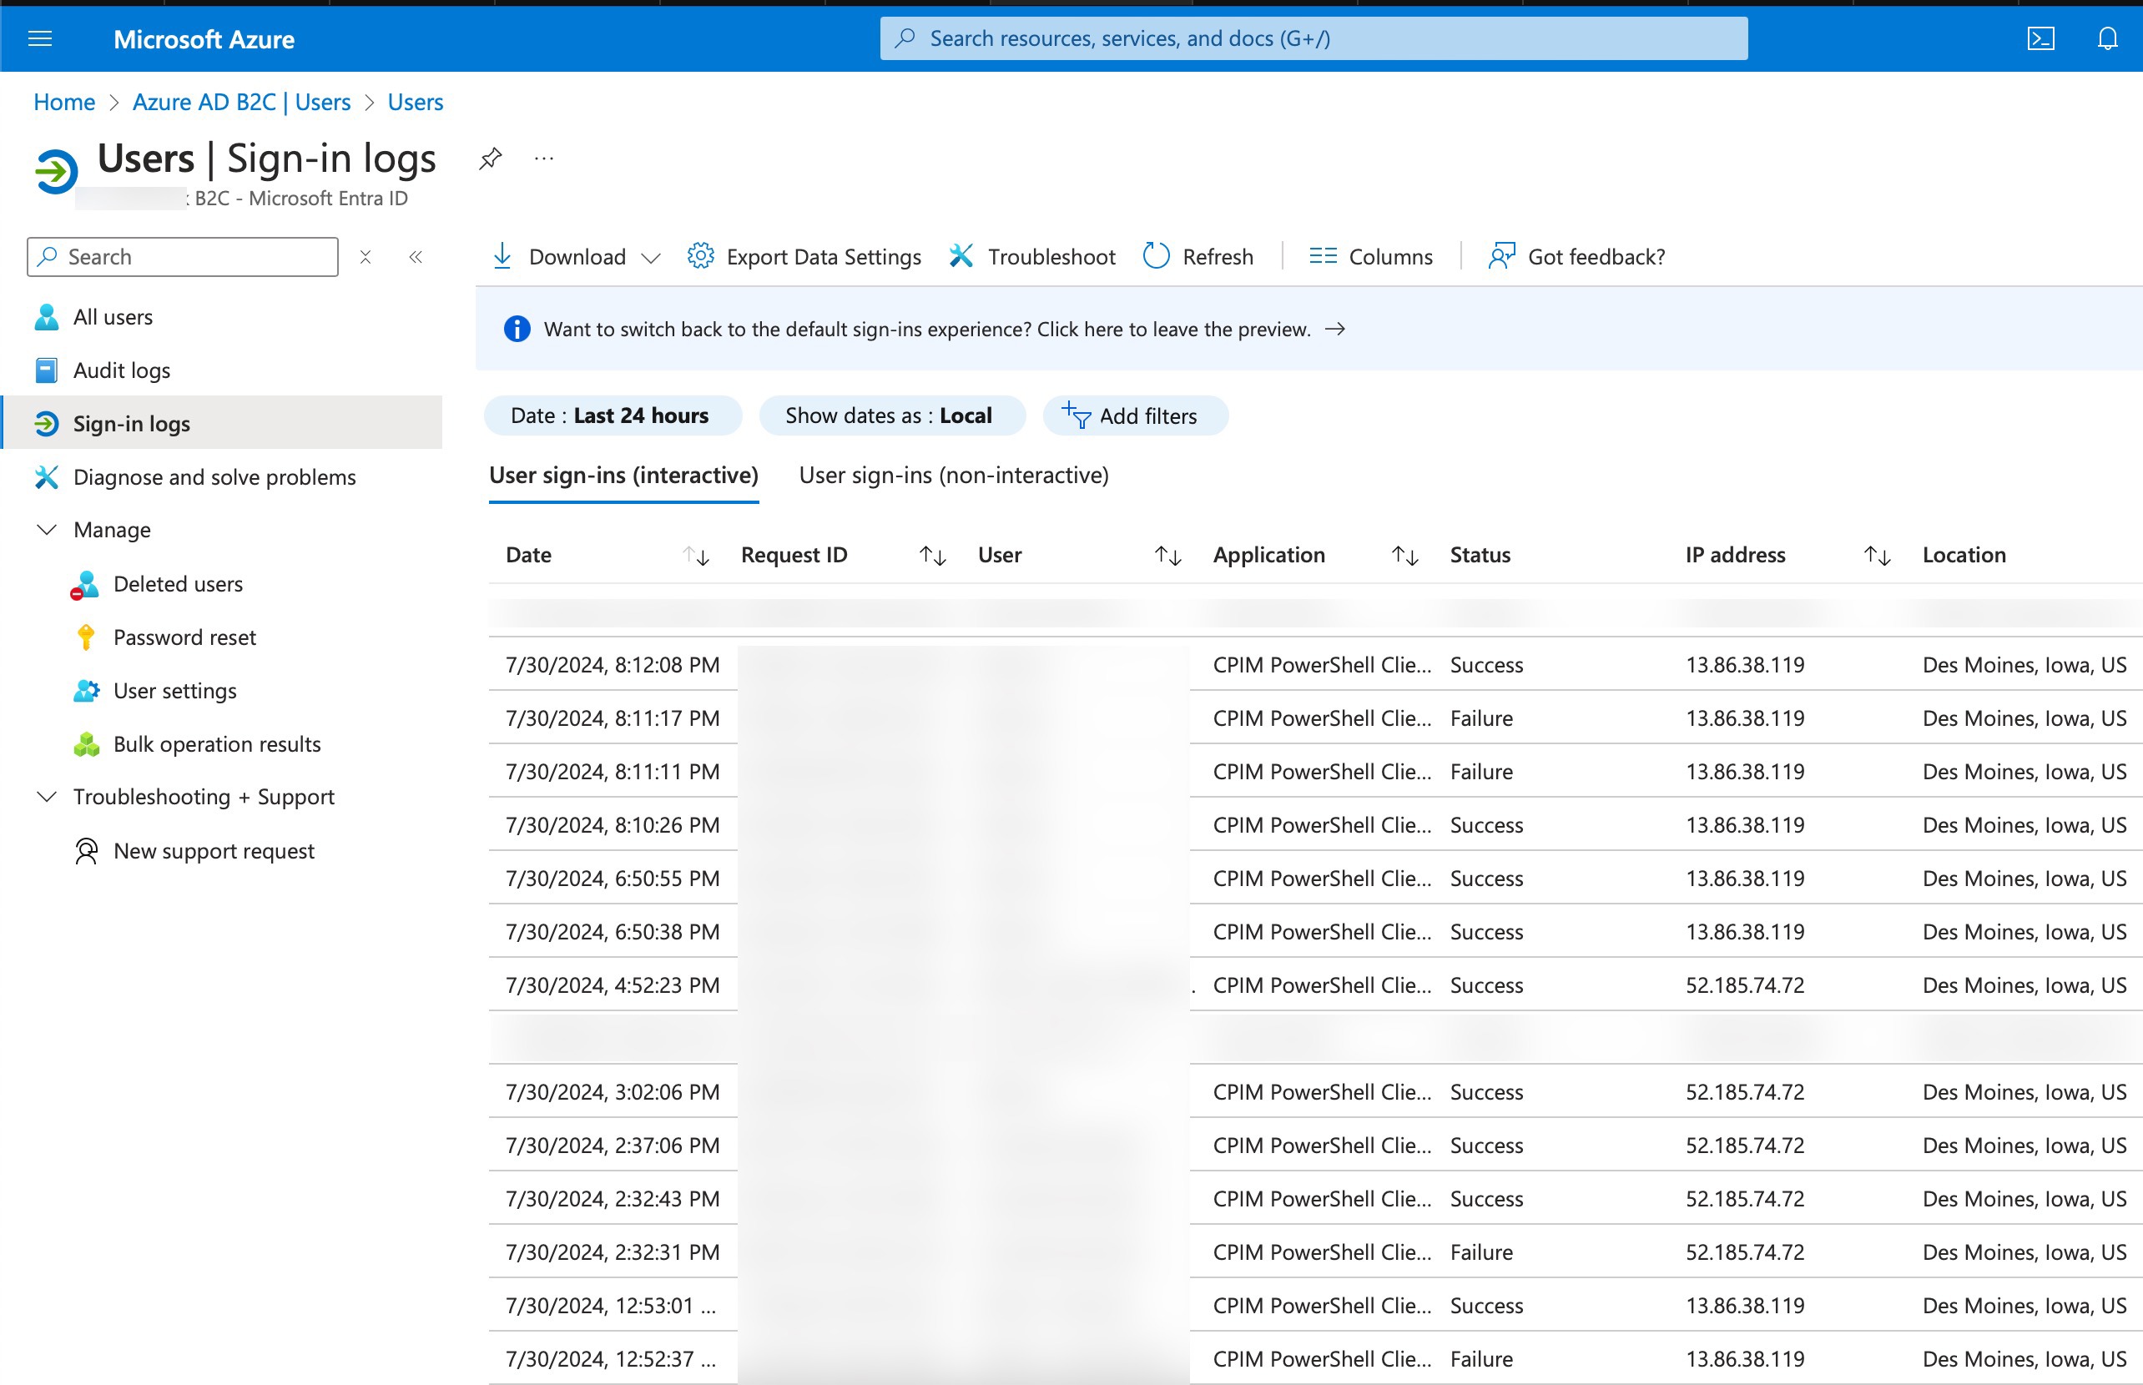2143x1385 pixels.
Task: Open the Download dropdown chevron
Action: pos(651,258)
